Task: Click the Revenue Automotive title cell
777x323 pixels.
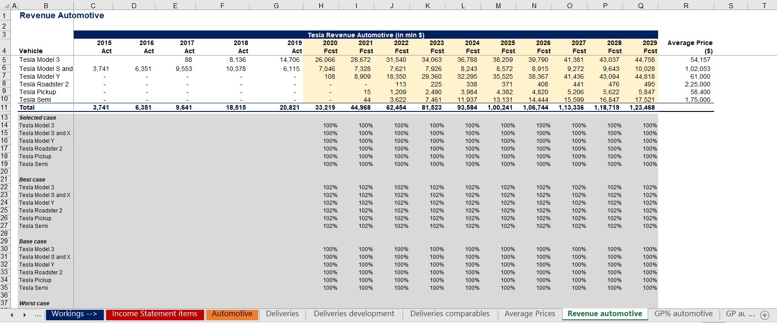Action: (61, 15)
